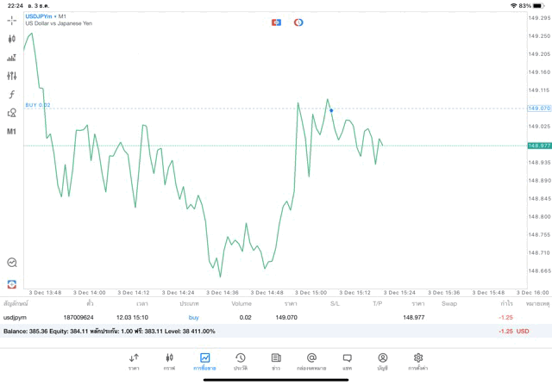Open the chat bubble icon above chart bottom
The image size is (552, 385).
(x=12, y=263)
